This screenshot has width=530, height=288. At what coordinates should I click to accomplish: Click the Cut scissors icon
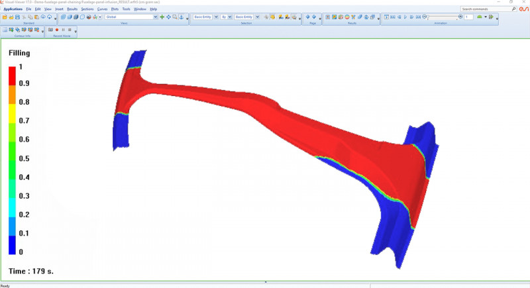click(24, 17)
